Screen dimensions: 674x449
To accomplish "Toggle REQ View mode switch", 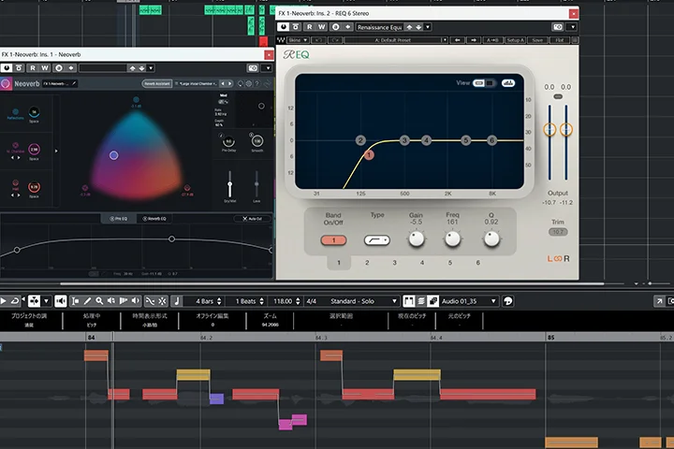I will click(484, 83).
